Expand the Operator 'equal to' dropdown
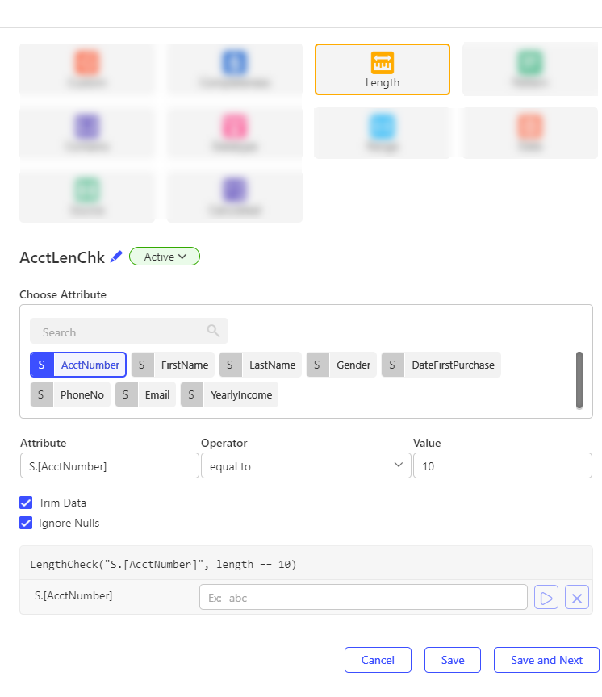 point(305,466)
